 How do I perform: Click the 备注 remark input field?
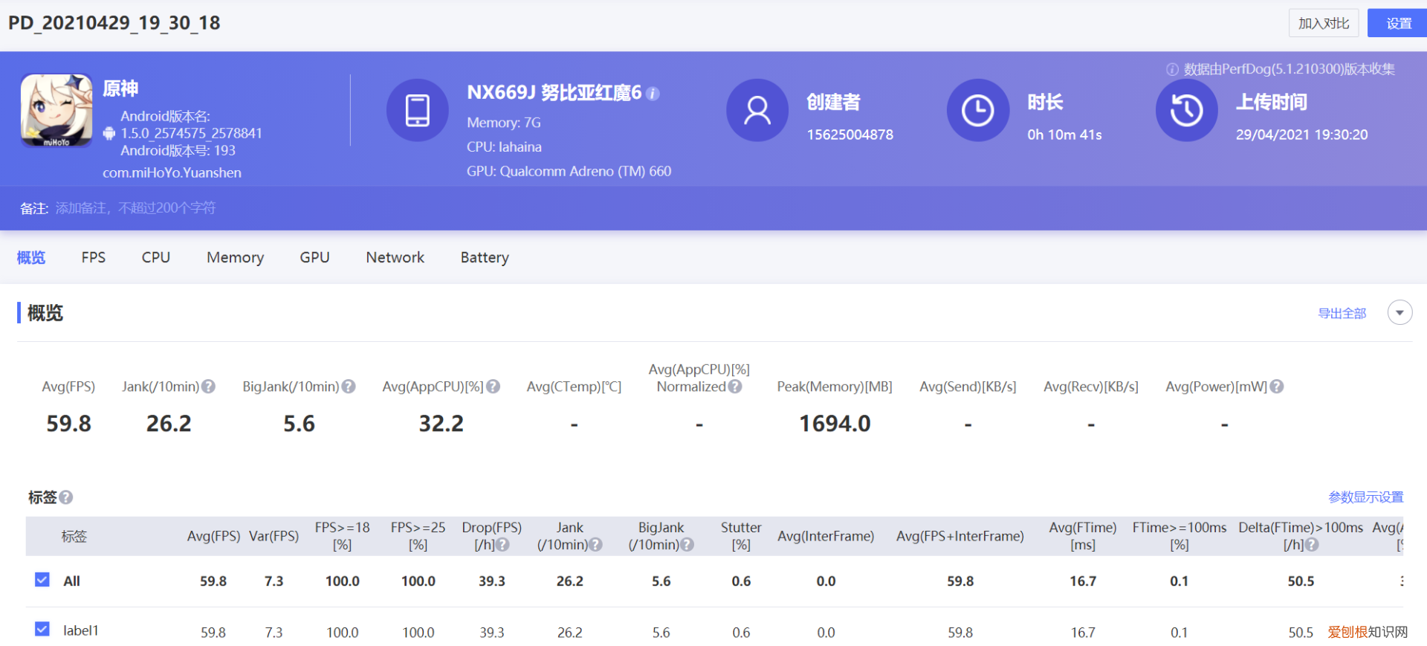point(135,208)
